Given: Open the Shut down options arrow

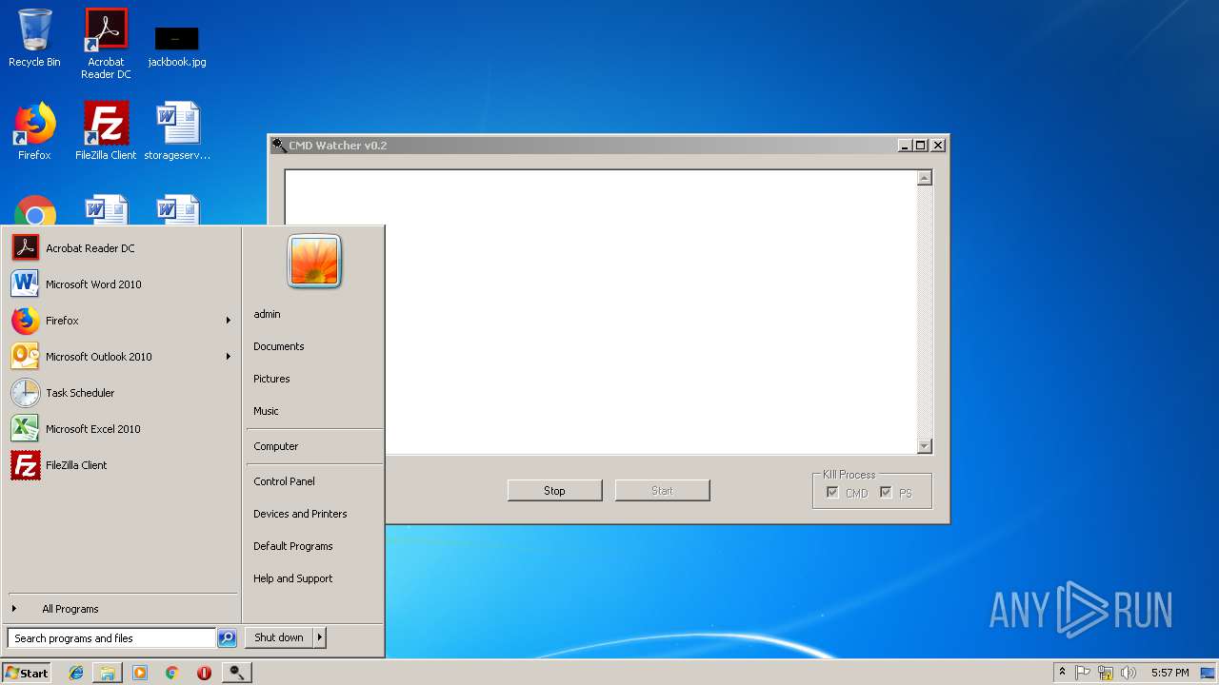Looking at the screenshot, I should (x=320, y=637).
